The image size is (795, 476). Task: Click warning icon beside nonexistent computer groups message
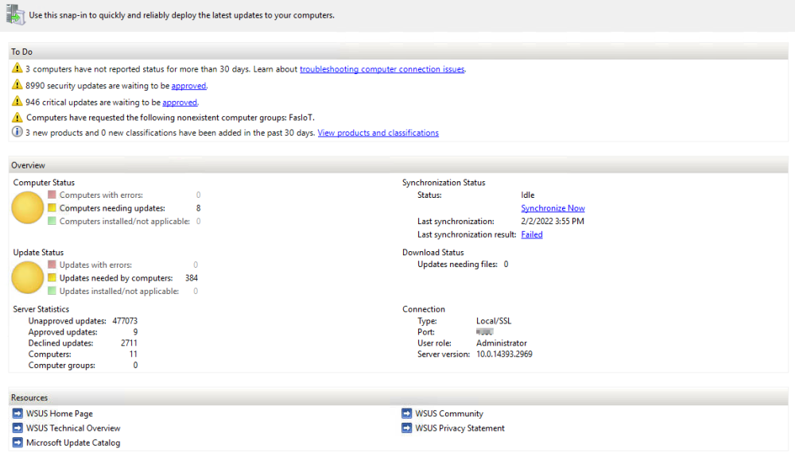(x=17, y=117)
